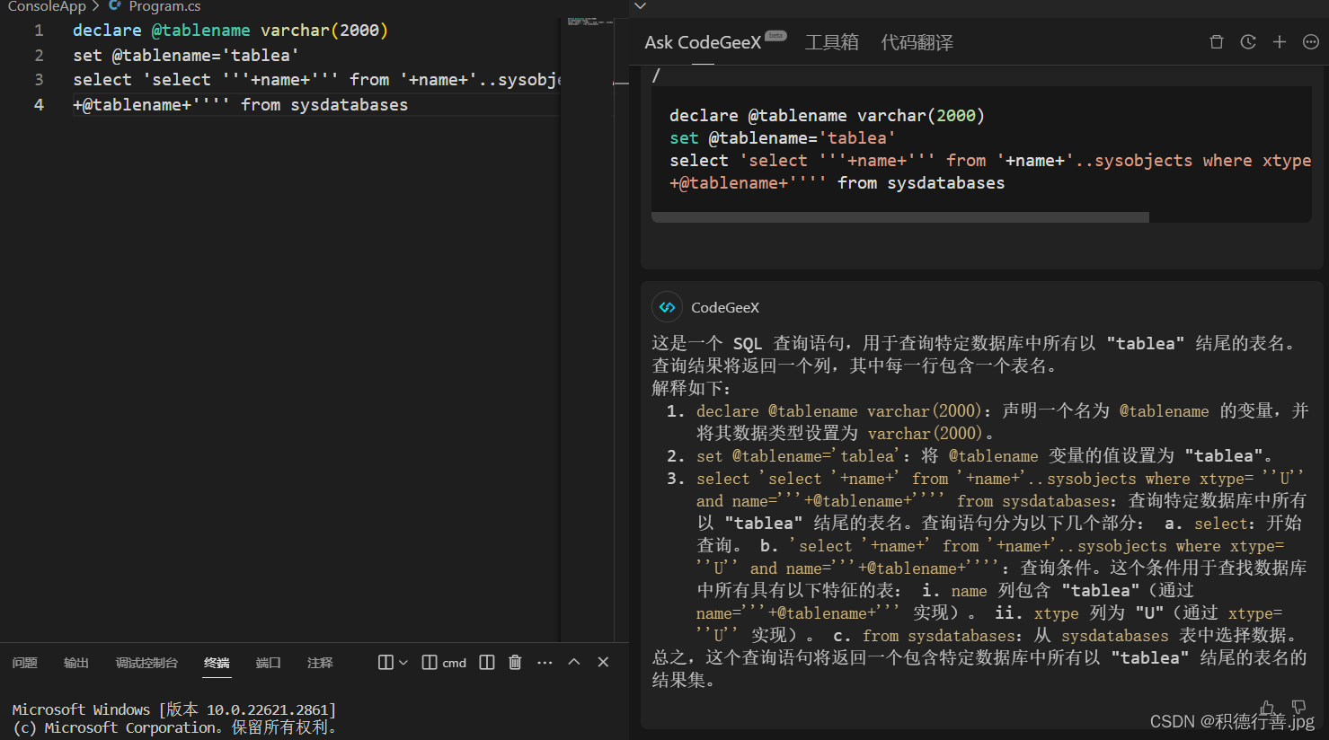The image size is (1329, 740).
Task: Switch to the 问题 panel tab
Action: (x=25, y=663)
